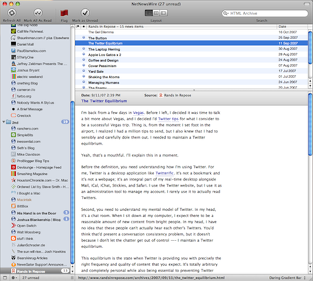
Task: Select the Daniel Mall feed icon
Action: 14,44
